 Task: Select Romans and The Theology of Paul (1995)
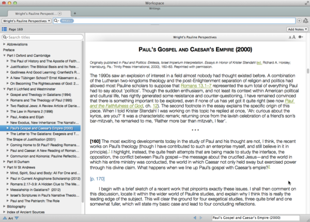click(x=41, y=100)
